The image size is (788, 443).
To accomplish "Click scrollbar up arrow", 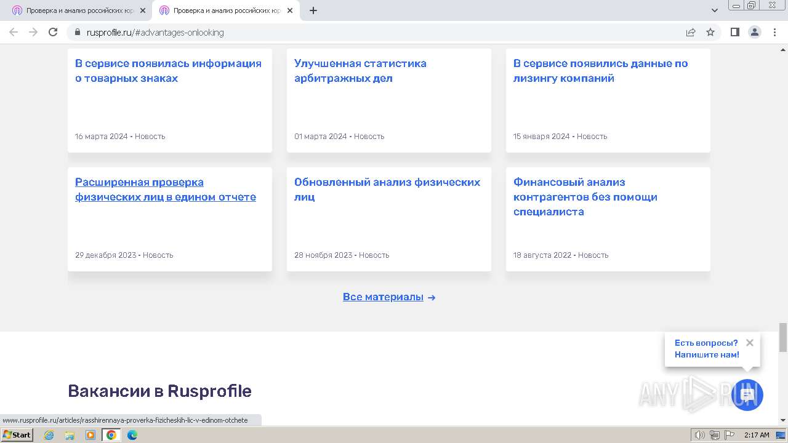I will pos(783,49).
